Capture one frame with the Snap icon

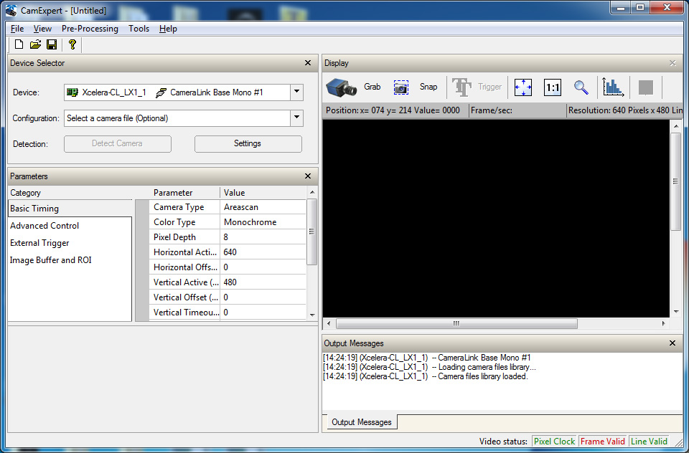(x=400, y=87)
